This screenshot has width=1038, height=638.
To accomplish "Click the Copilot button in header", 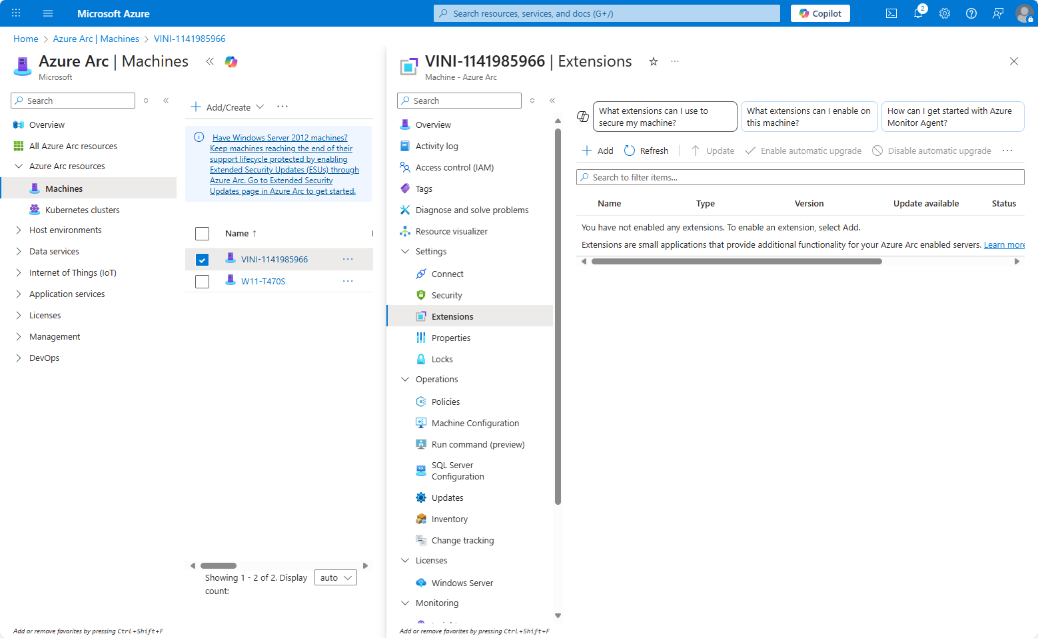I will click(x=819, y=13).
